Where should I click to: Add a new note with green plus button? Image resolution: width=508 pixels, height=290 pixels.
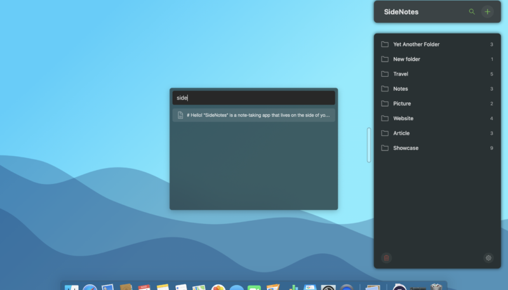pyautogui.click(x=487, y=11)
